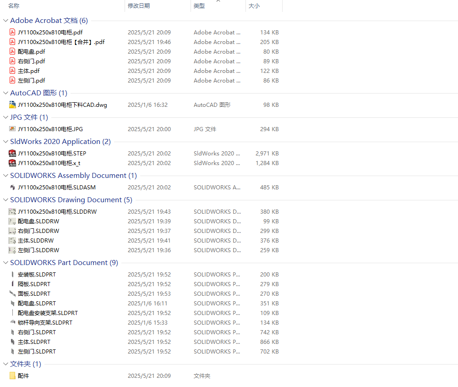The image size is (458, 387).
Task: Click the part icon of 配电盘.SLDPRT
Action: tap(12, 304)
